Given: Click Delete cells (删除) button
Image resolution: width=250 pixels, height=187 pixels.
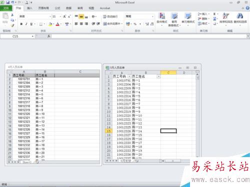Looking at the screenshot, I should pyautogui.click(x=203, y=19).
